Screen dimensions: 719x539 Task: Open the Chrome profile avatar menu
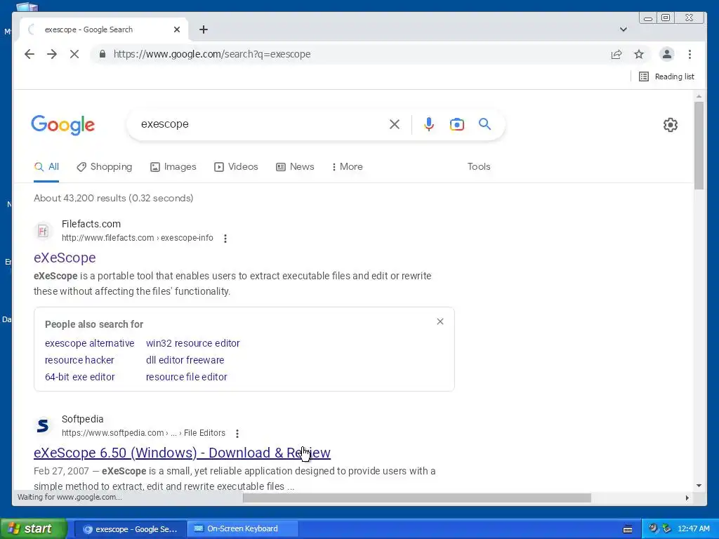pos(667,54)
